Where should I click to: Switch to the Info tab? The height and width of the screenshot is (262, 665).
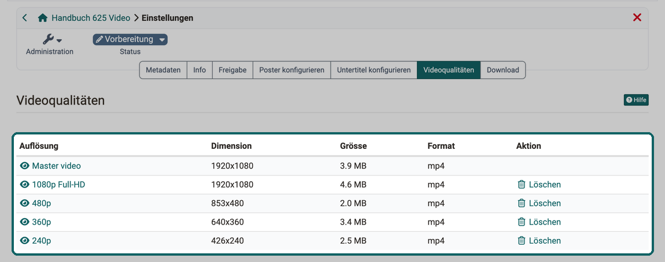[199, 70]
